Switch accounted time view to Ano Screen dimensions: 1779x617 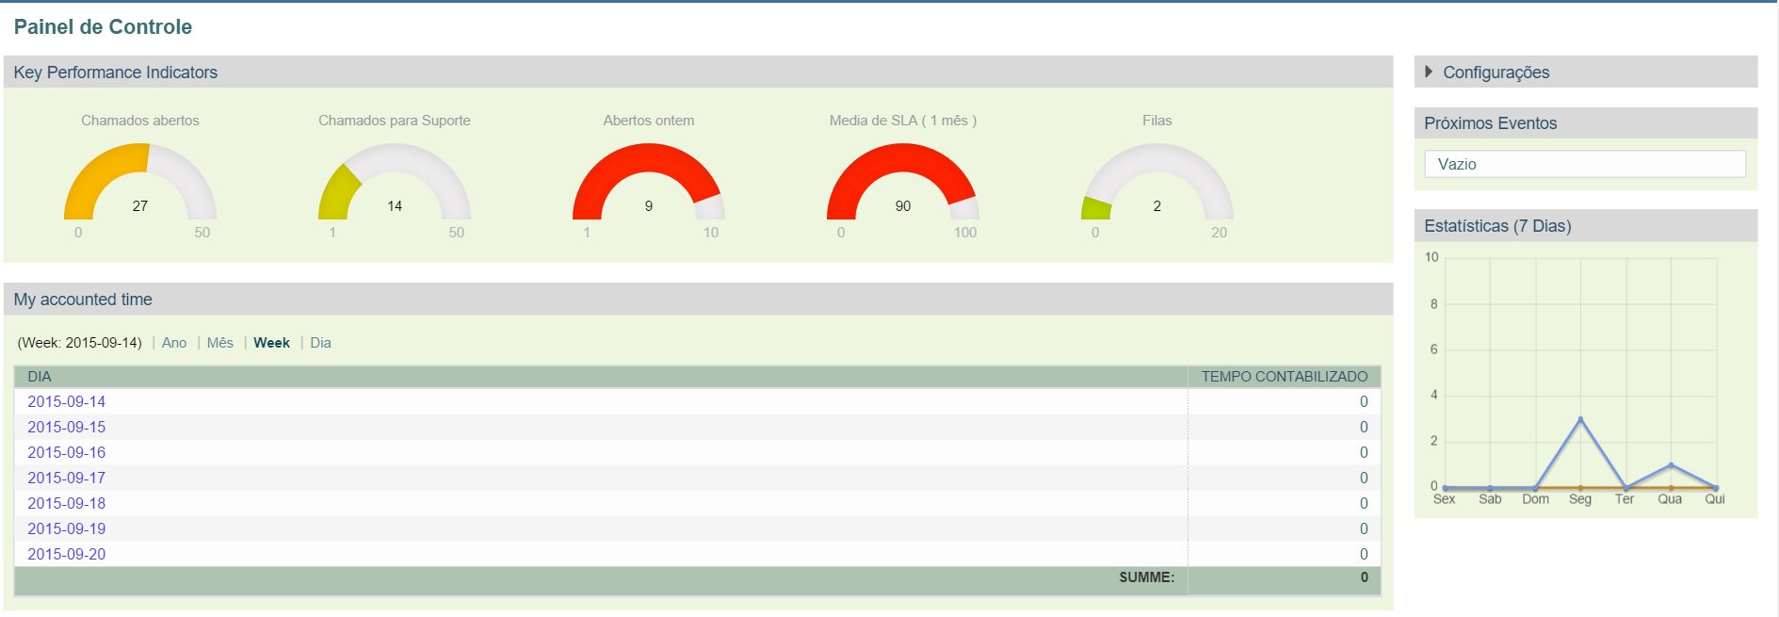174,343
